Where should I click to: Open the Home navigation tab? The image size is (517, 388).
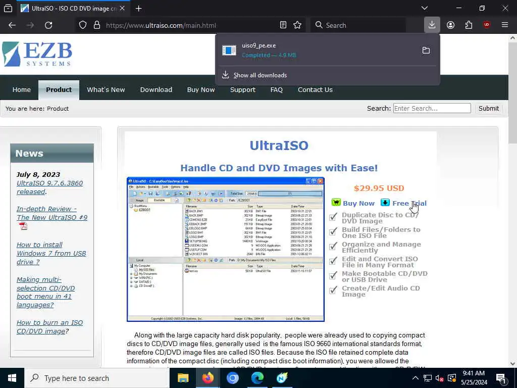tap(21, 90)
